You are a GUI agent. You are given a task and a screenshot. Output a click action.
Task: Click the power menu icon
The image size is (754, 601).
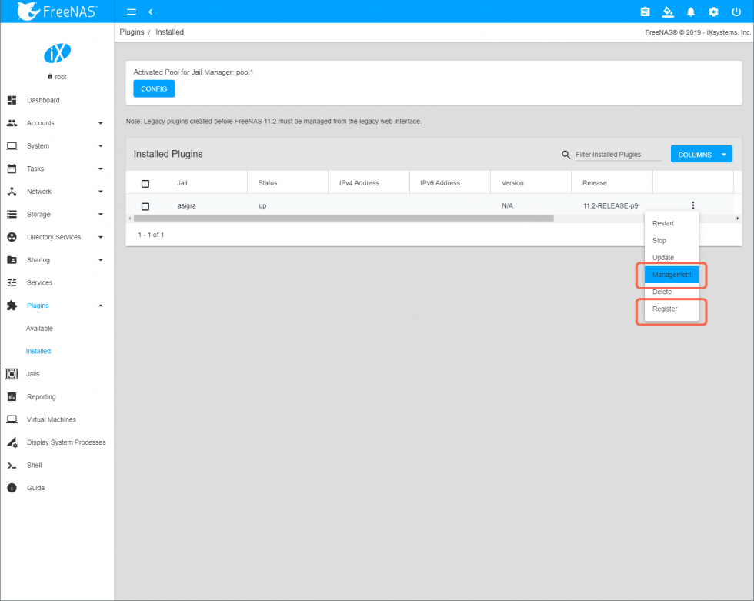736,12
